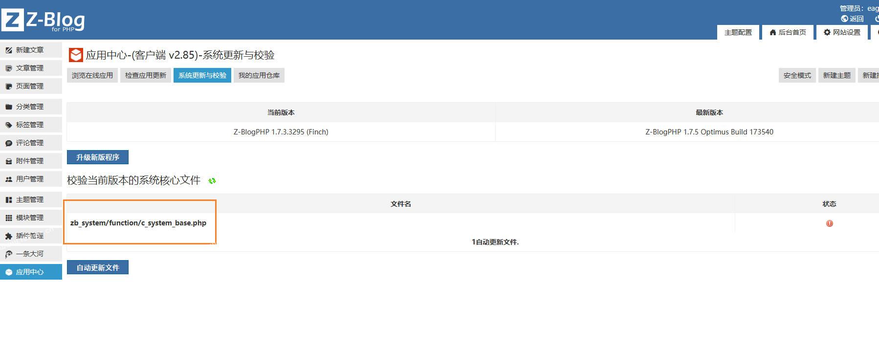Click the red error status icon
This screenshot has height=352, width=879.
[x=830, y=223]
